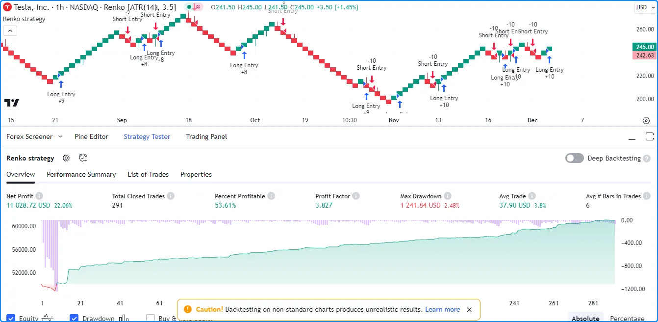Image resolution: width=658 pixels, height=322 pixels.
Task: Click the strategy alert clock icon
Action: (x=83, y=158)
